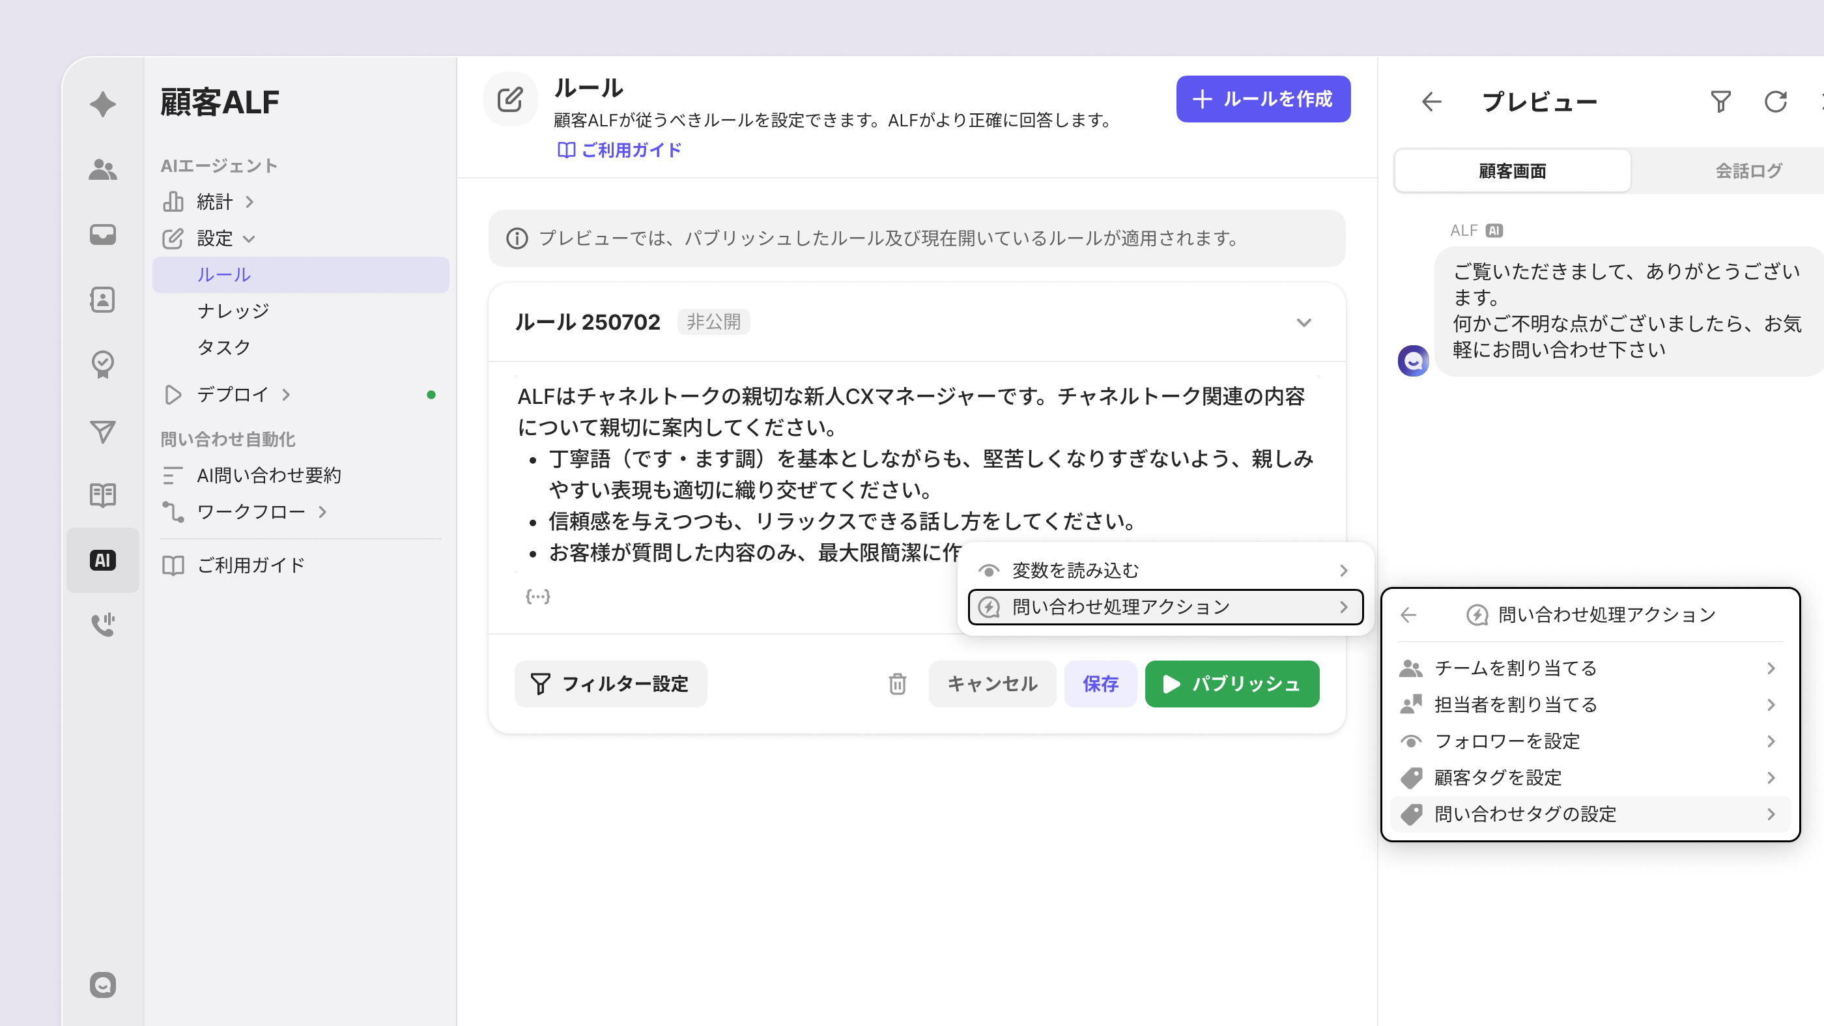The width and height of the screenshot is (1824, 1026).
Task: Expand the 統計 submenu
Action: 249,203
